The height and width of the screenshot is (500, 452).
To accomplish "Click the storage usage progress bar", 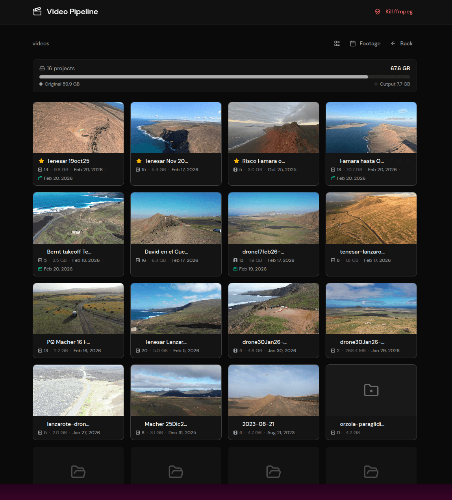I will [224, 76].
